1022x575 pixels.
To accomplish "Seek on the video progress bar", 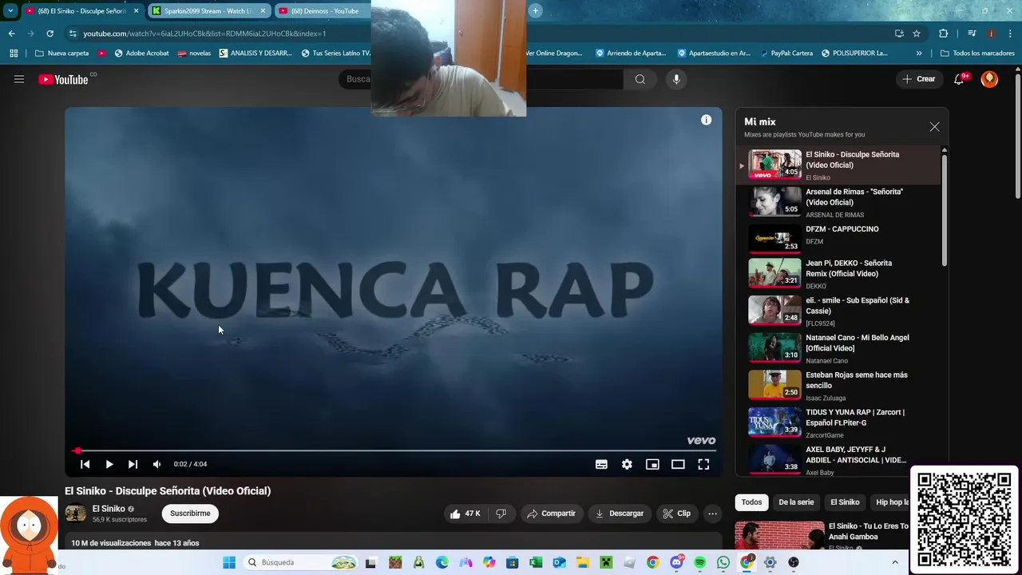I will [394, 450].
